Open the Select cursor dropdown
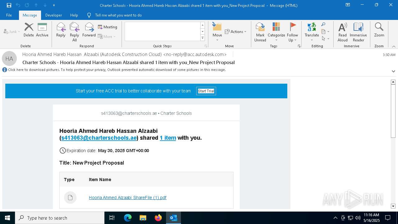Viewport: 398px width, 224px height. point(325,39)
